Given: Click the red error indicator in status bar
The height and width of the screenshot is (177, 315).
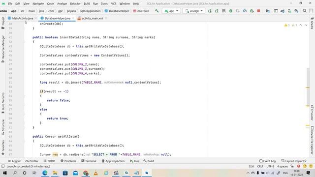Looking at the screenshot, I should click(x=299, y=166).
